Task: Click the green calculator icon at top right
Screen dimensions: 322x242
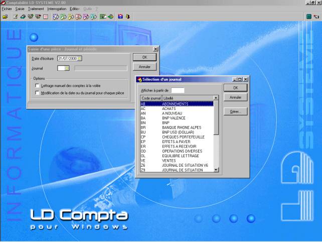Action: pos(309,17)
